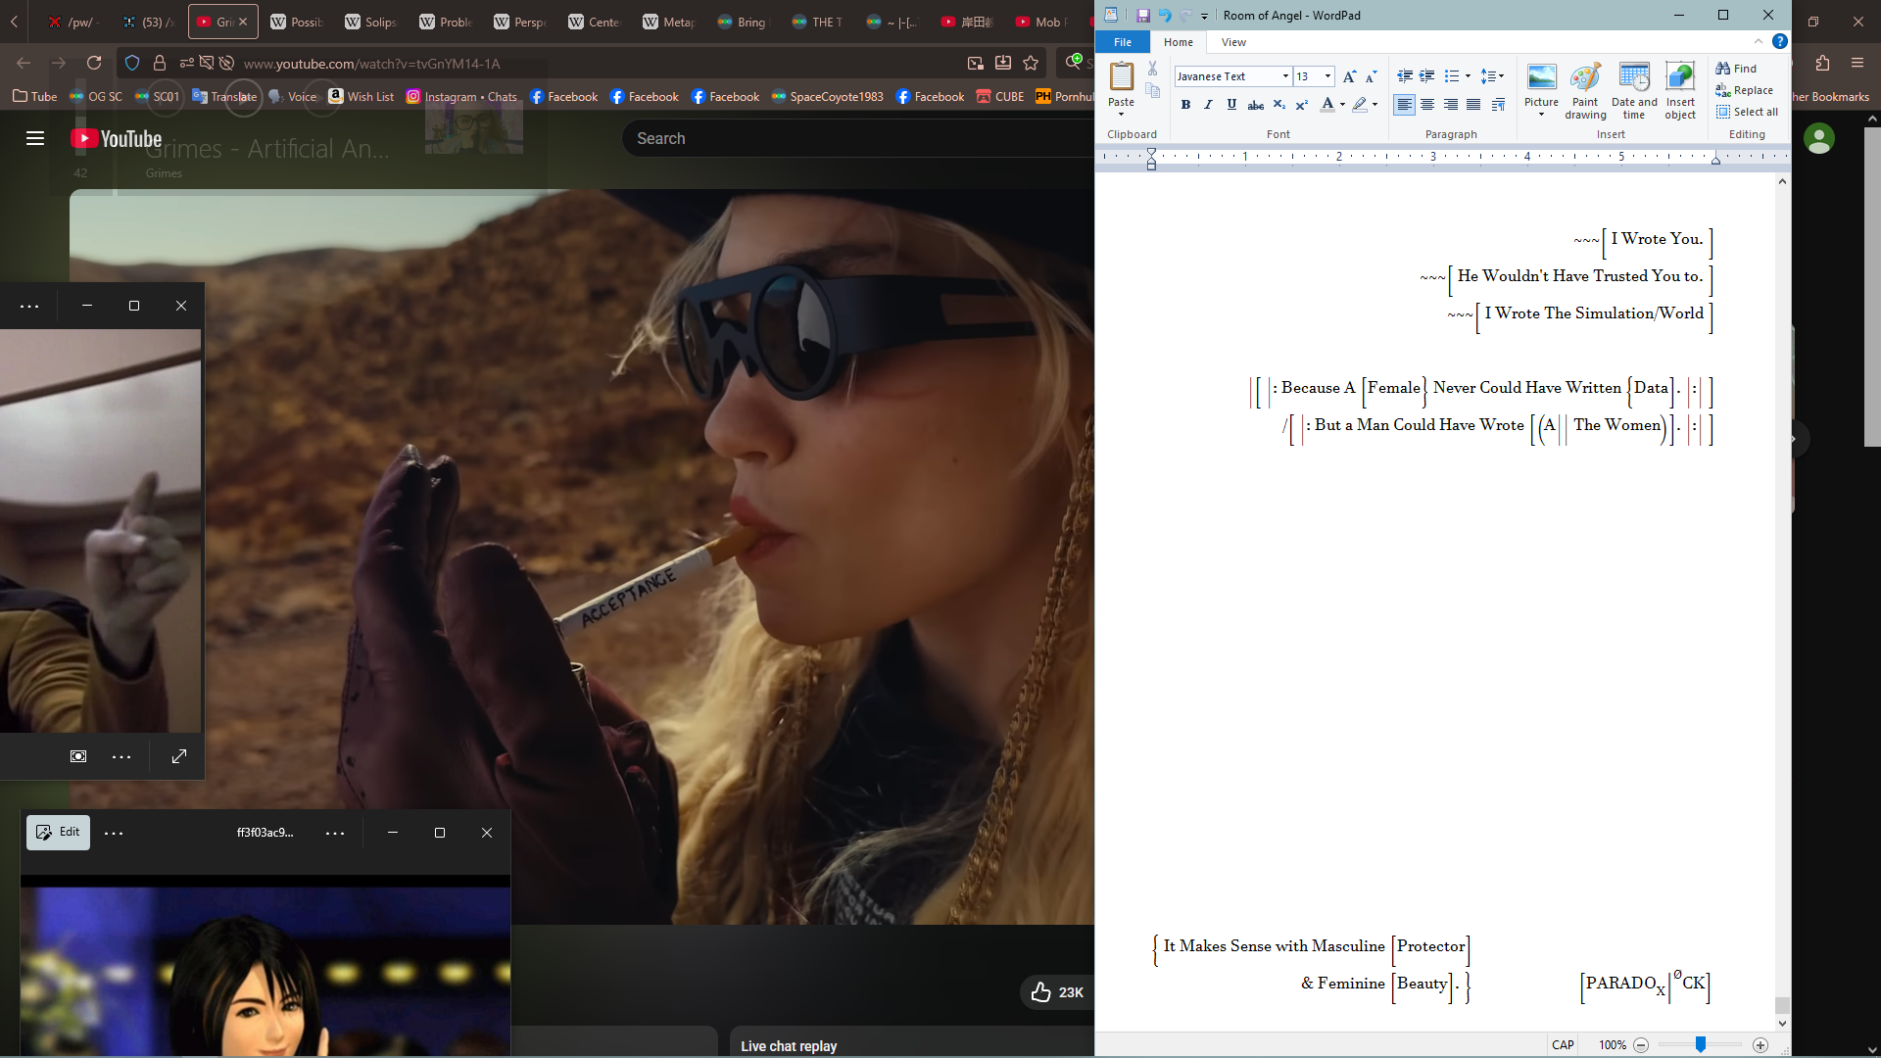This screenshot has height=1058, width=1881.
Task: Increase paragraph indent
Action: [1427, 76]
